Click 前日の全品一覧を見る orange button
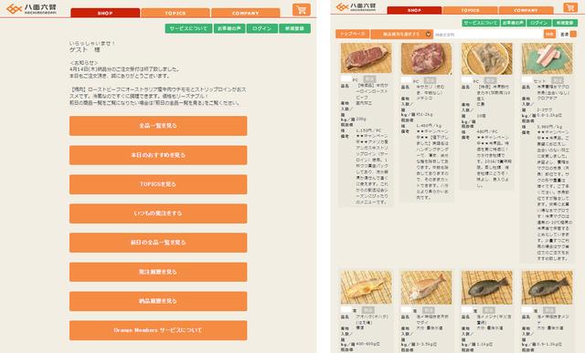 [x=158, y=243]
